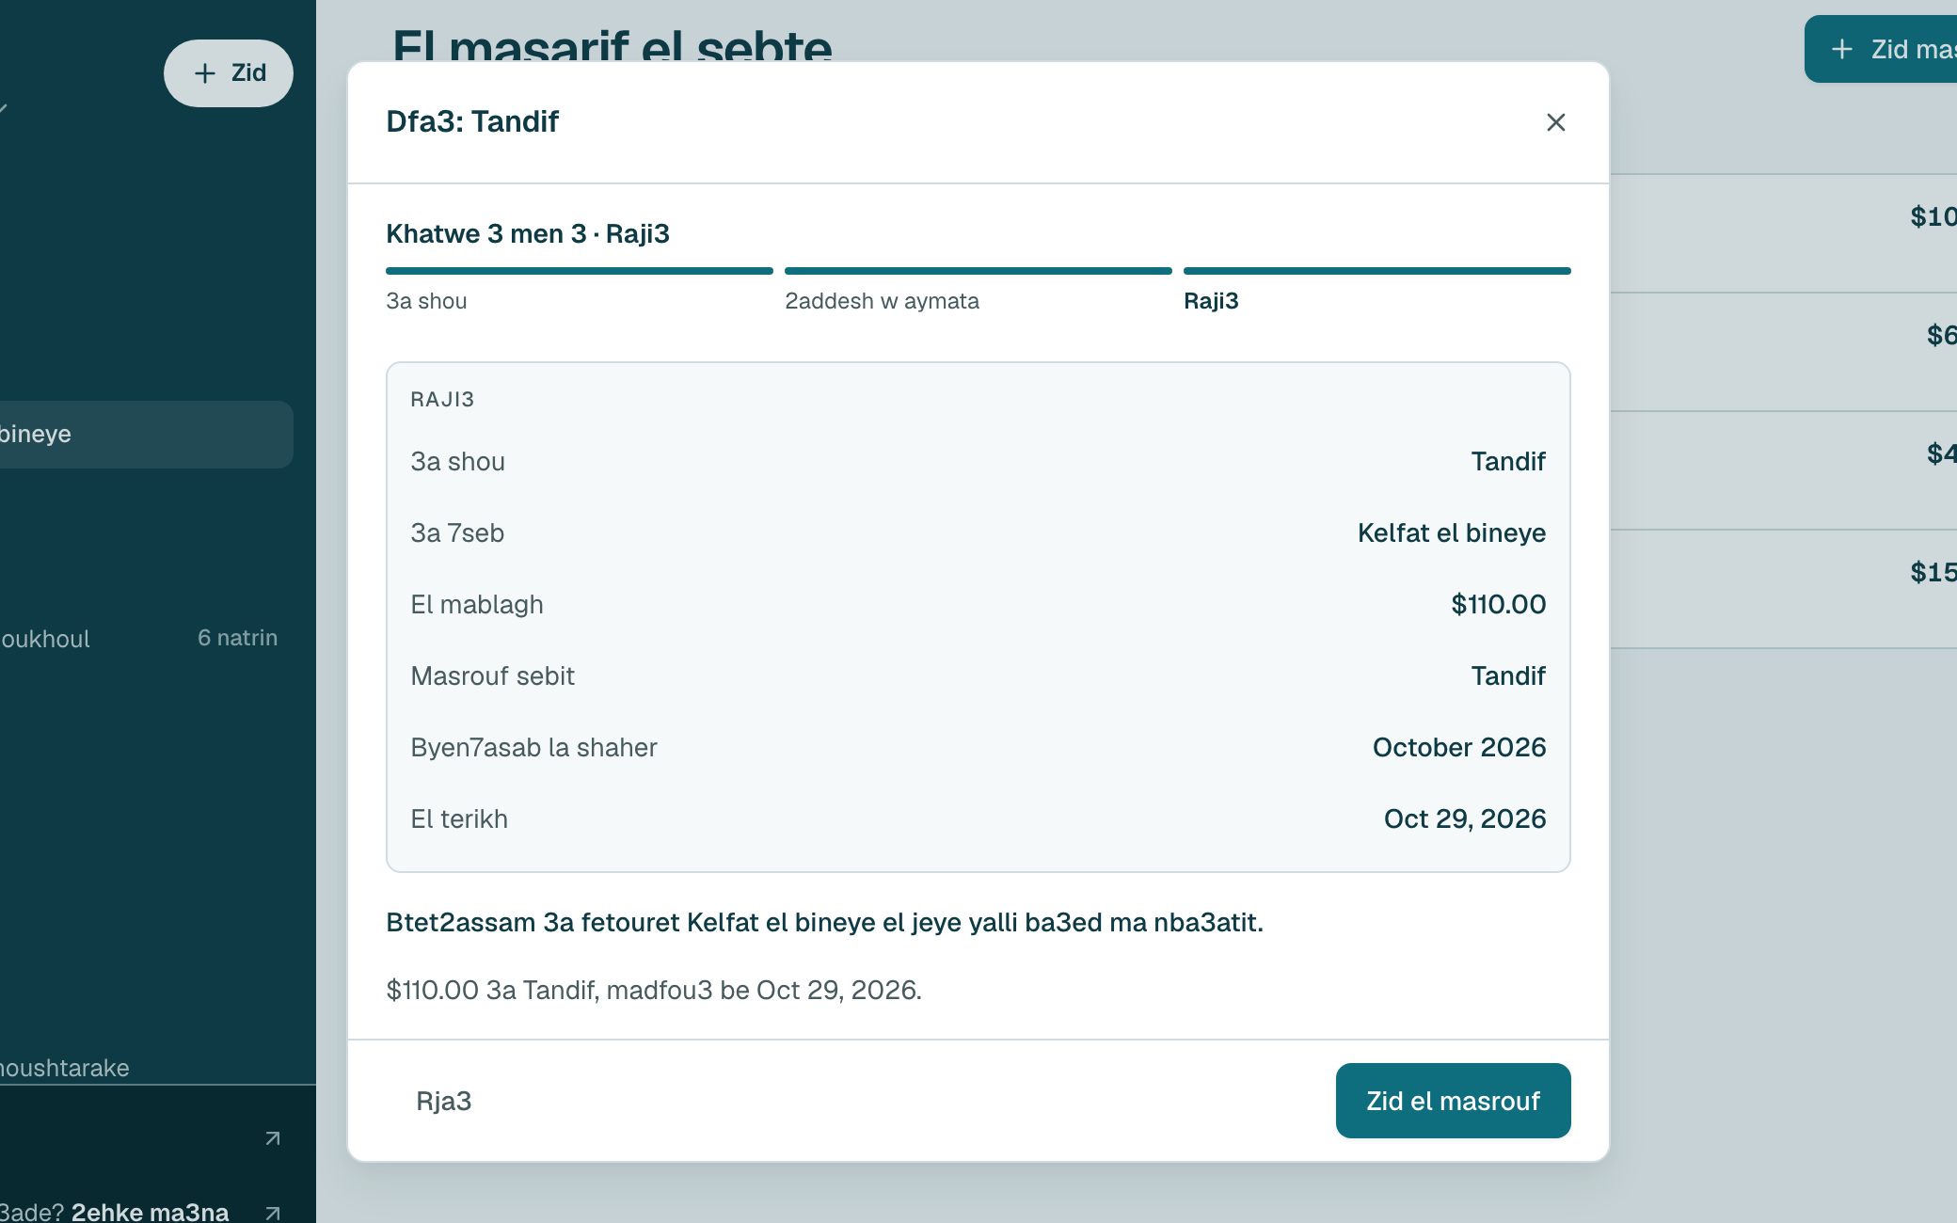The width and height of the screenshot is (1957, 1223).
Task: Select the 3a shou step
Action: pos(427,301)
